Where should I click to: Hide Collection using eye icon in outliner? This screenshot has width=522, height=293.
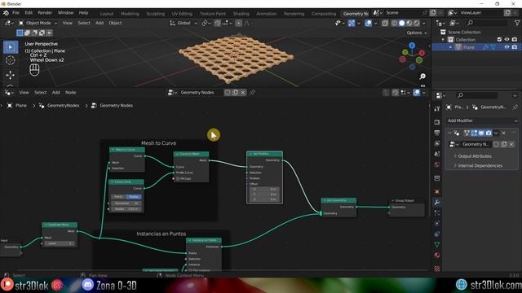point(507,40)
